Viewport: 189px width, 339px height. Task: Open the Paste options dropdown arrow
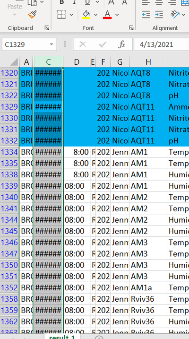coord(15,15)
